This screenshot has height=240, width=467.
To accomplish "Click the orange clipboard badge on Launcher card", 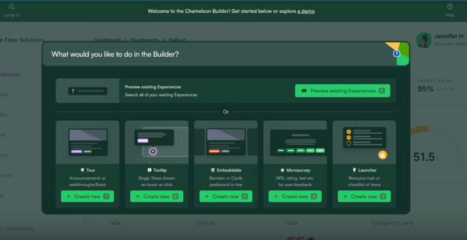I will click(x=382, y=155).
